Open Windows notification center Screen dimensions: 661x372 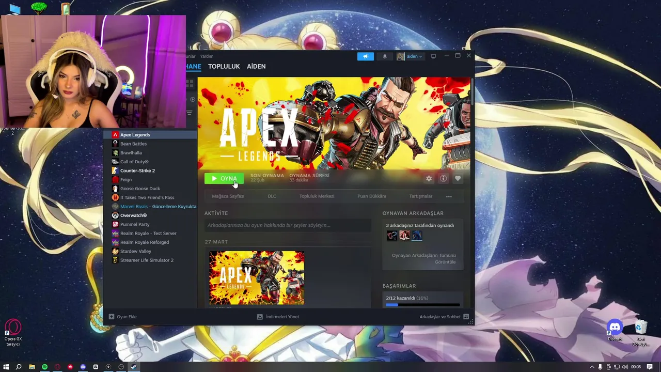[x=650, y=367]
